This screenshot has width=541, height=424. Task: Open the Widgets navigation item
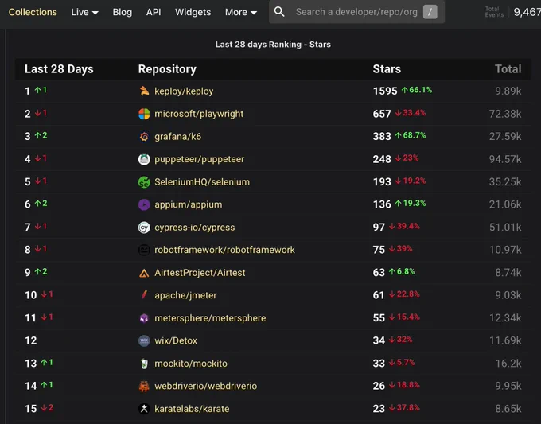coord(193,12)
